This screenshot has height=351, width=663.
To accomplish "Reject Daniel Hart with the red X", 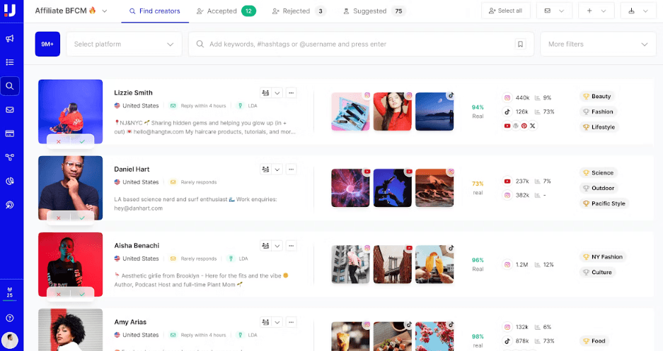I will point(58,218).
